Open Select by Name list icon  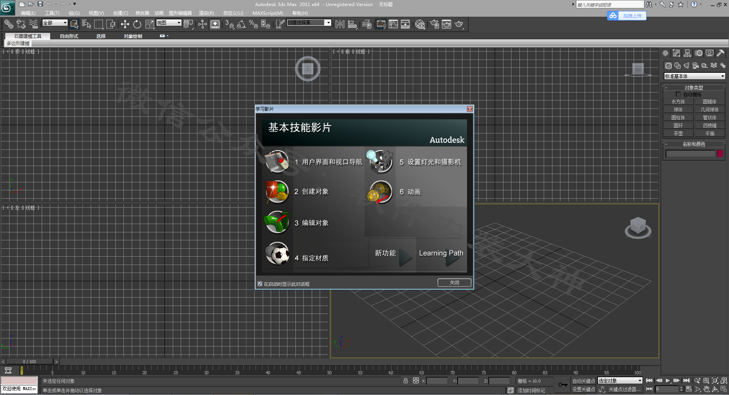(87, 24)
